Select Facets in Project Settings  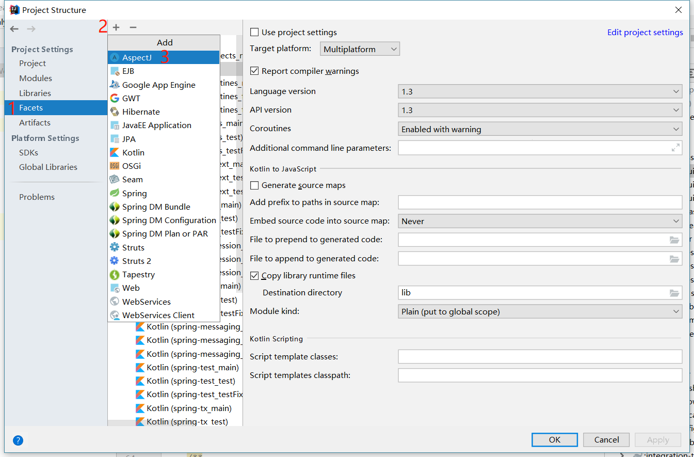click(56, 107)
